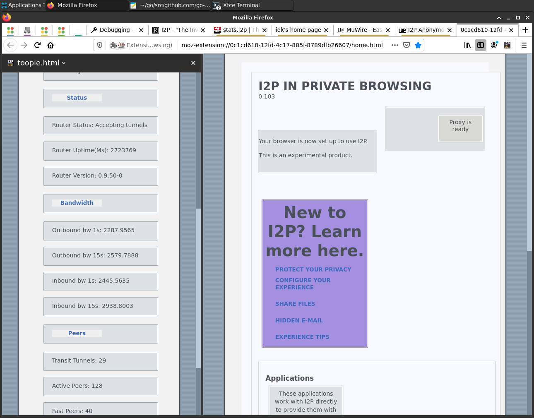Switch to stats.i2p tab

(x=241, y=30)
